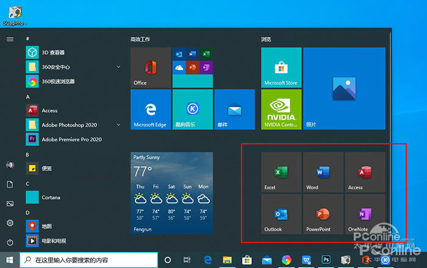Launch Microsoft Edge tile
427x268 pixels.
pos(151,110)
